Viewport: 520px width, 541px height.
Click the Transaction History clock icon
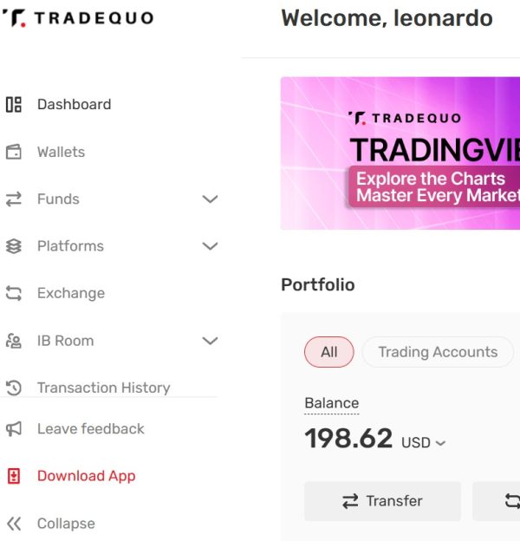pyautogui.click(x=14, y=388)
